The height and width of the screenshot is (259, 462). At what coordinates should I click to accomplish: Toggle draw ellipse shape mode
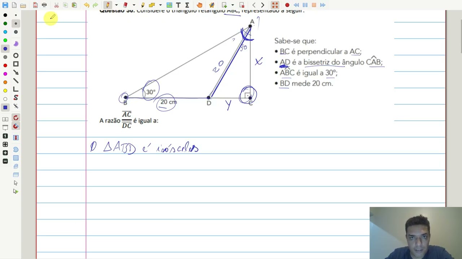pyautogui.click(x=16, y=55)
